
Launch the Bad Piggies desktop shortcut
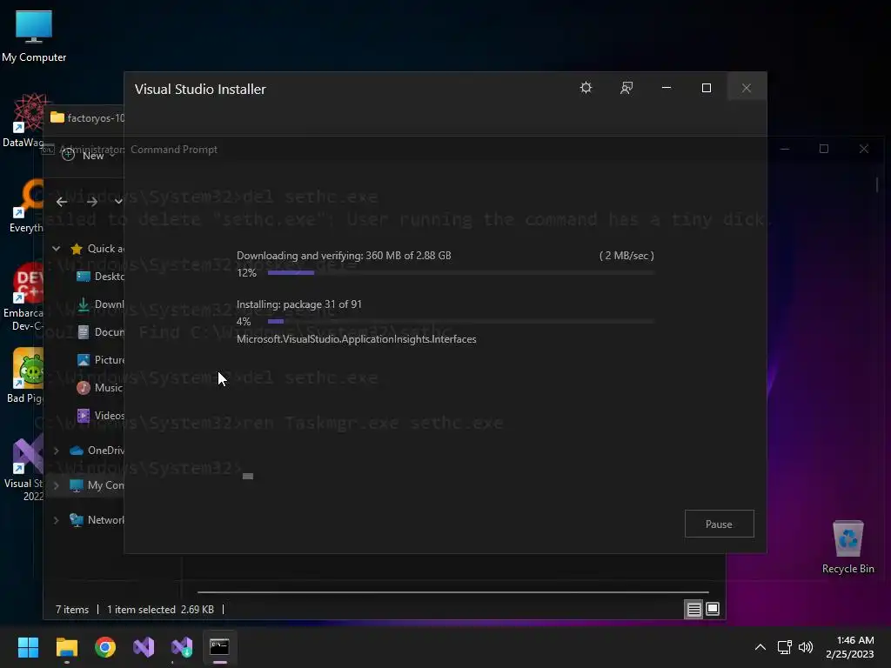tap(25, 376)
